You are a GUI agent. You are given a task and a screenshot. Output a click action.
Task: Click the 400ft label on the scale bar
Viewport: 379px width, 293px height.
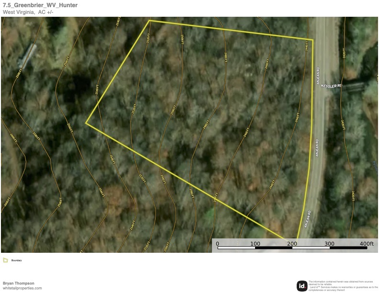[x=366, y=244]
